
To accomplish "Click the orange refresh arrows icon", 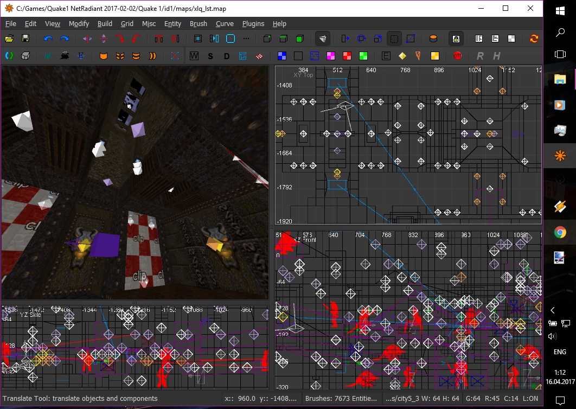I will pos(534,39).
